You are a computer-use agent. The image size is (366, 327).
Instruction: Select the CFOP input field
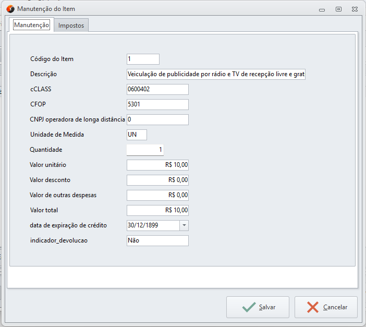(x=157, y=105)
